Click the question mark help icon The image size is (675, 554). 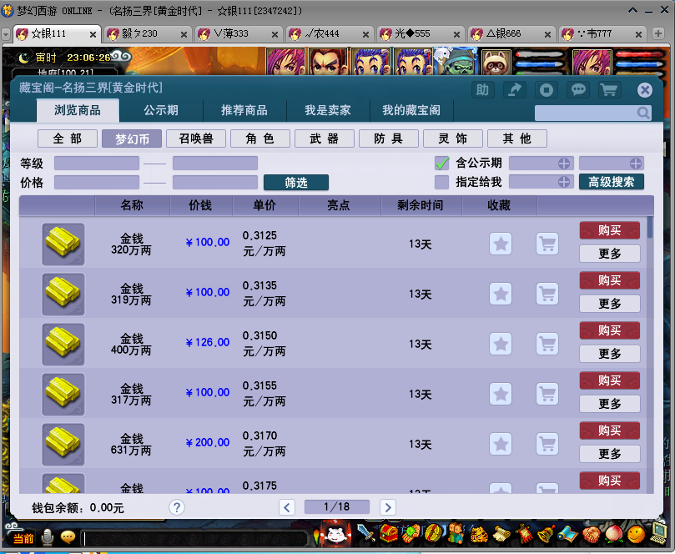click(x=177, y=507)
